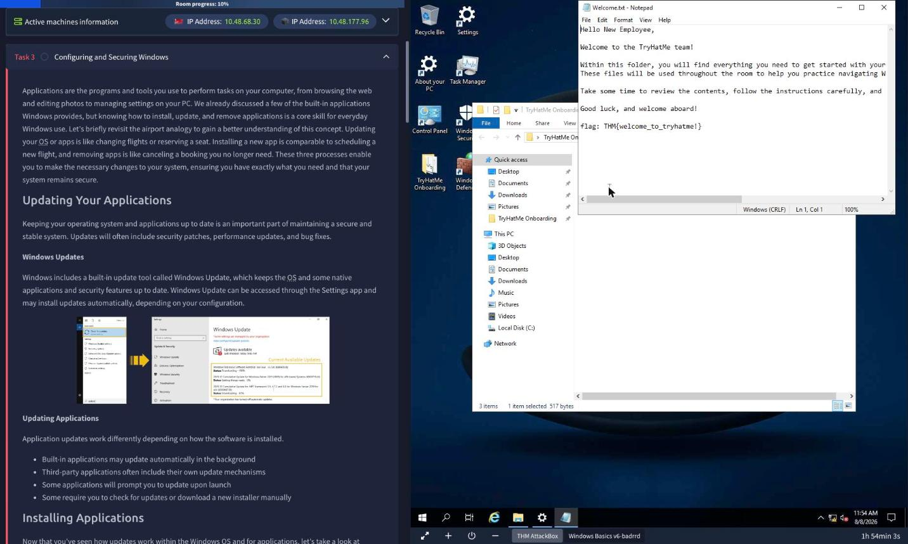Viewport: 908px width, 544px height.
Task: Click the Room progress bar
Action: 202,4
